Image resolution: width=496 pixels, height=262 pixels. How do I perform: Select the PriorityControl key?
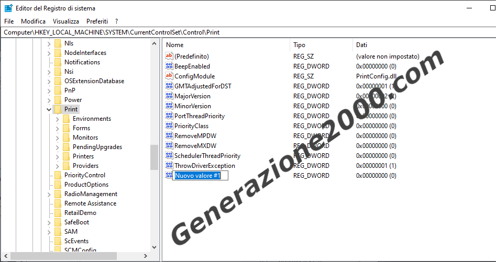[85, 175]
